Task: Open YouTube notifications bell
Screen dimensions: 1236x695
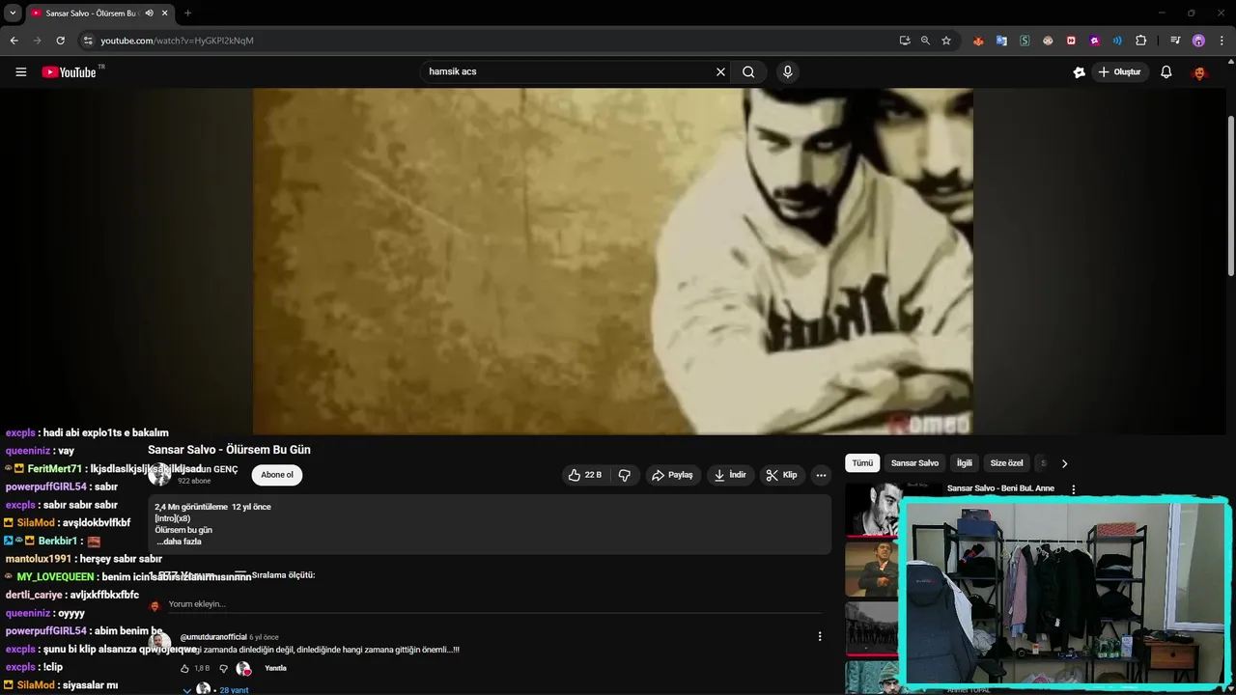Action: point(1166,71)
